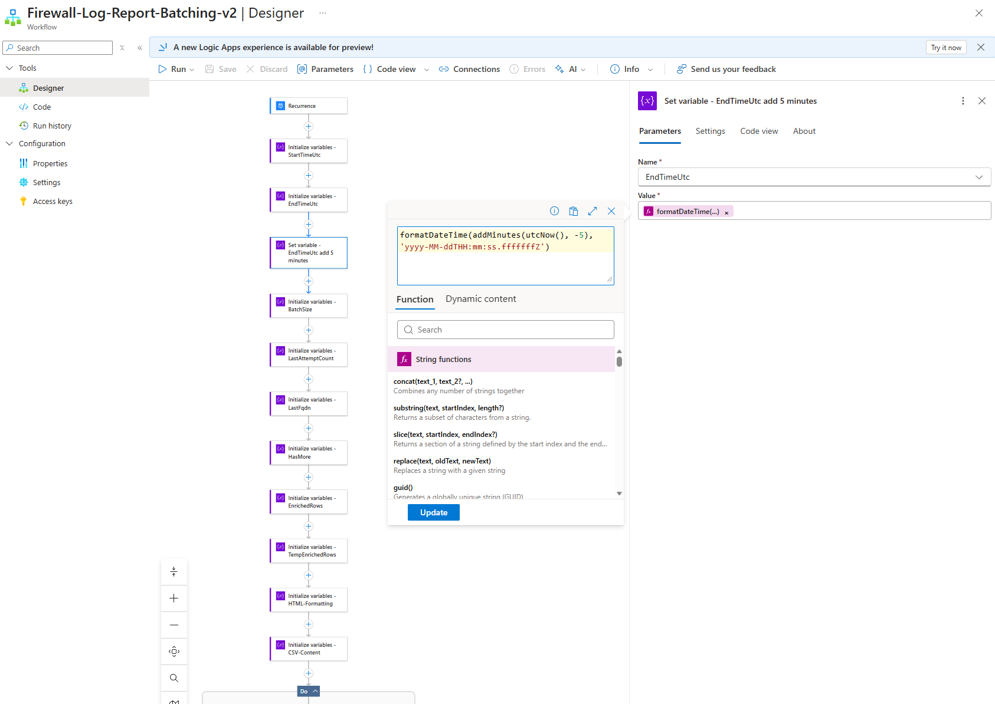Open the Settings tab in action panel
Viewport: 995px width, 704px height.
click(x=710, y=131)
